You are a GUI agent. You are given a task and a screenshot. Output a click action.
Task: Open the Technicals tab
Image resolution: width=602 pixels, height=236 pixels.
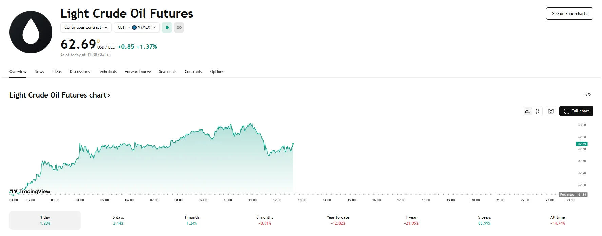(107, 72)
